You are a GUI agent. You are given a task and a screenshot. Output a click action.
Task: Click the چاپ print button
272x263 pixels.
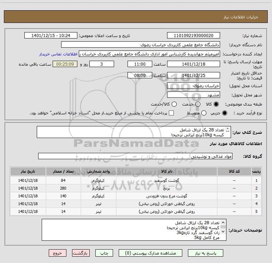coord(104,253)
